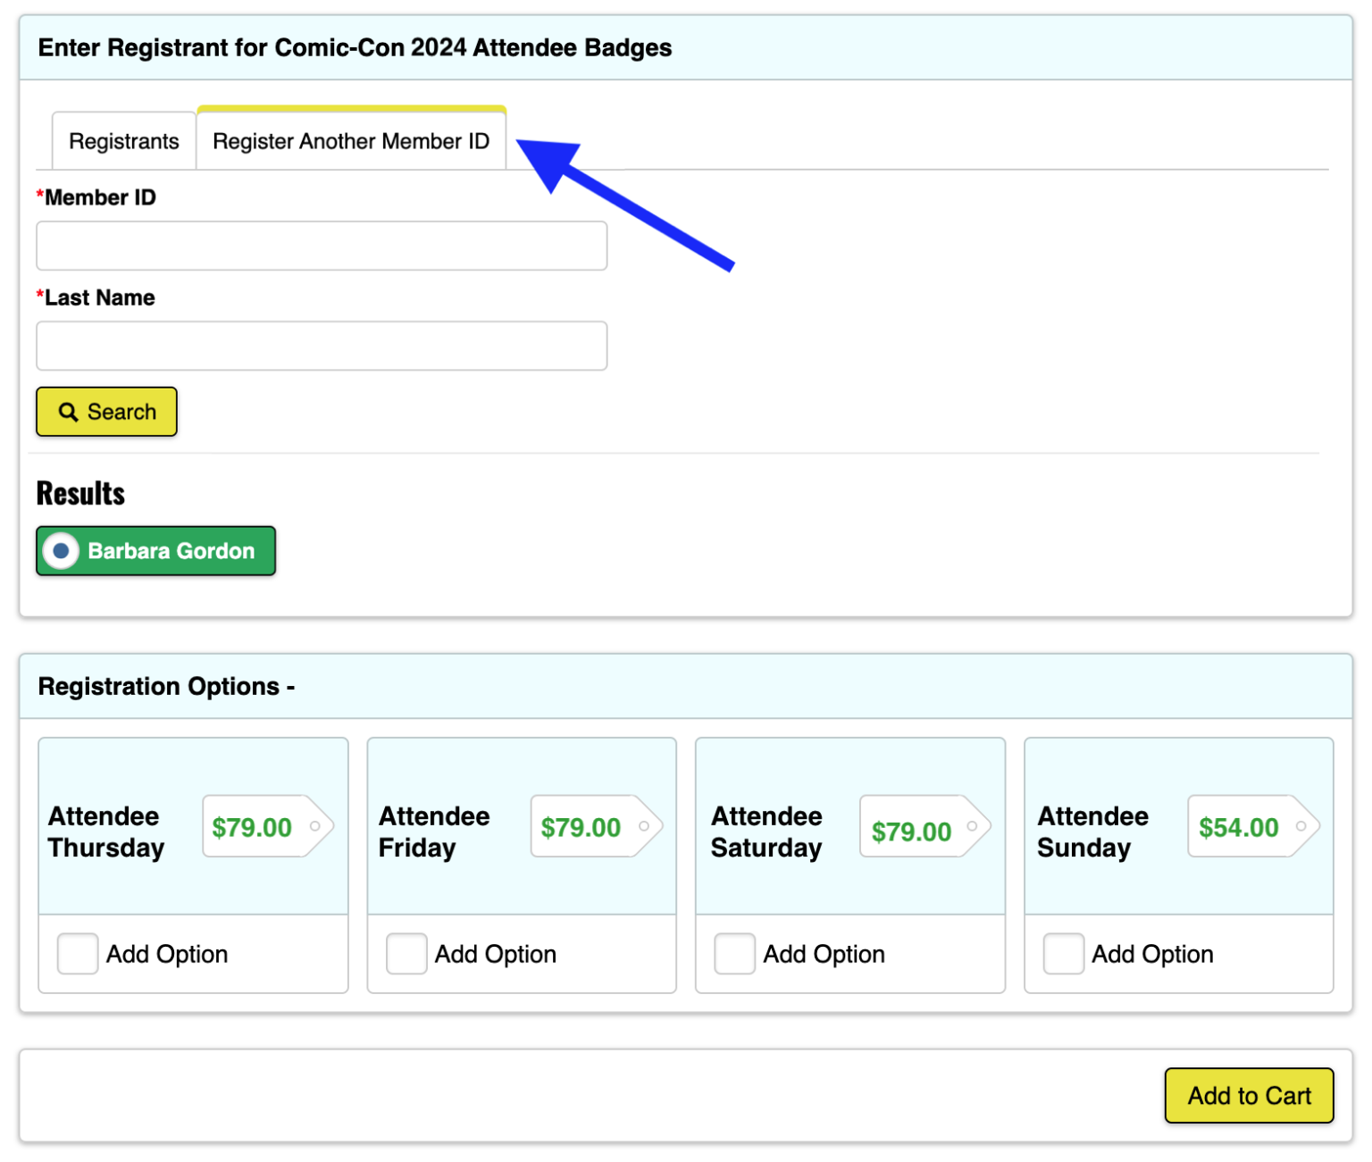This screenshot has height=1162, width=1372.
Task: Tick Add Option under Attendee Saturday
Action: tap(734, 954)
